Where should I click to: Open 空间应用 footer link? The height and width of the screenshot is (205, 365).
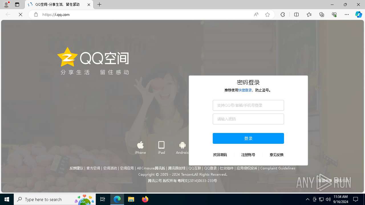point(127,168)
